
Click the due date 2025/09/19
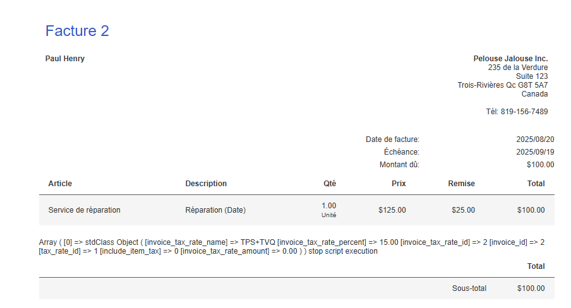[535, 152]
